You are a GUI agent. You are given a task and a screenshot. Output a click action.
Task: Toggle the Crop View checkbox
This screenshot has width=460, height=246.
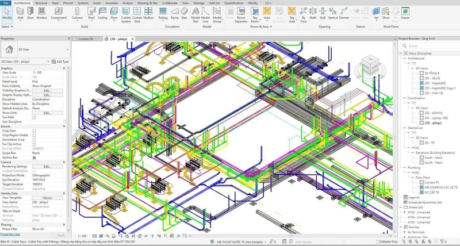coord(34,131)
